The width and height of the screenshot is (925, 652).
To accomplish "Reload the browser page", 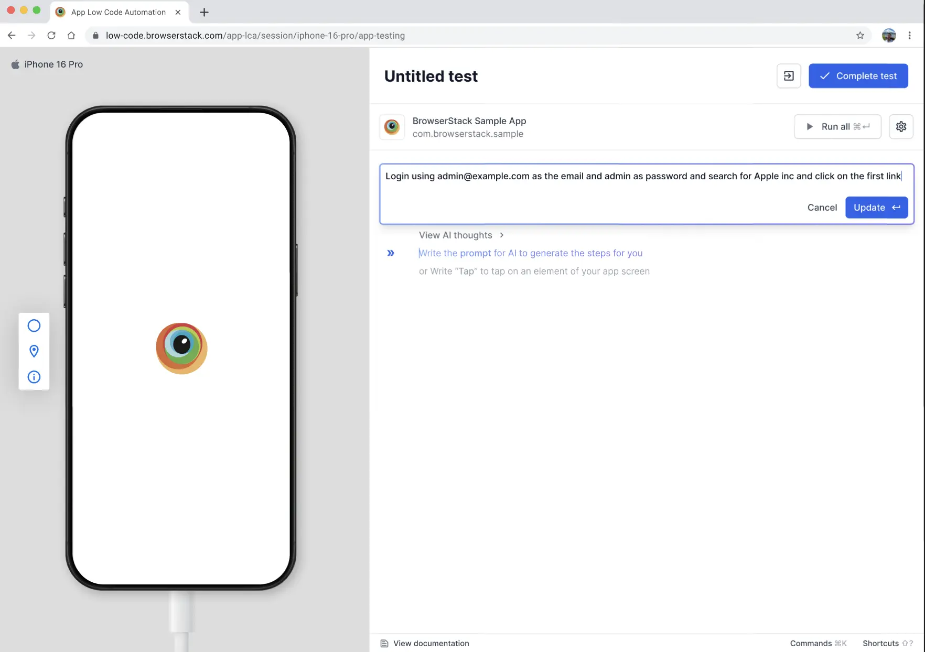I will (x=51, y=36).
